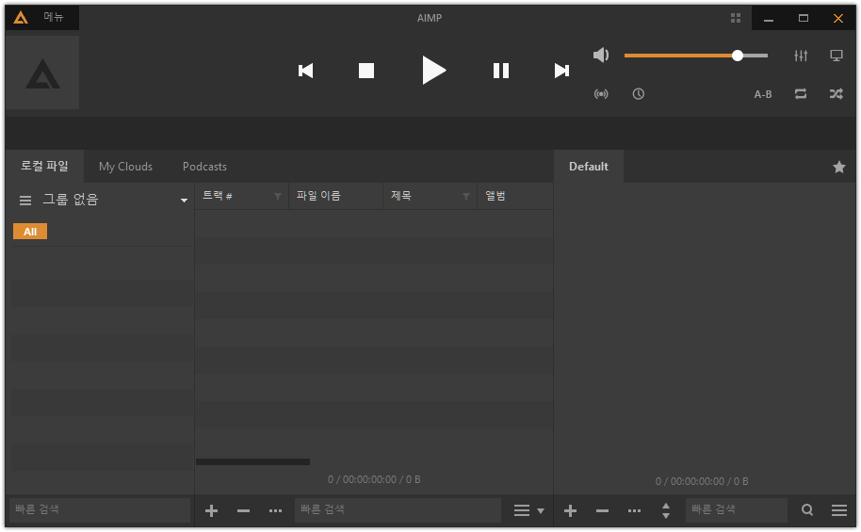Focus the playlist 빠른 검색 field
Image resolution: width=861 pixels, height=532 pixels.
(737, 509)
